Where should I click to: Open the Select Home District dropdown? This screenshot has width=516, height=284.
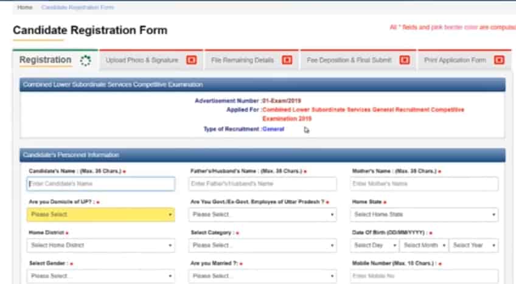point(100,246)
